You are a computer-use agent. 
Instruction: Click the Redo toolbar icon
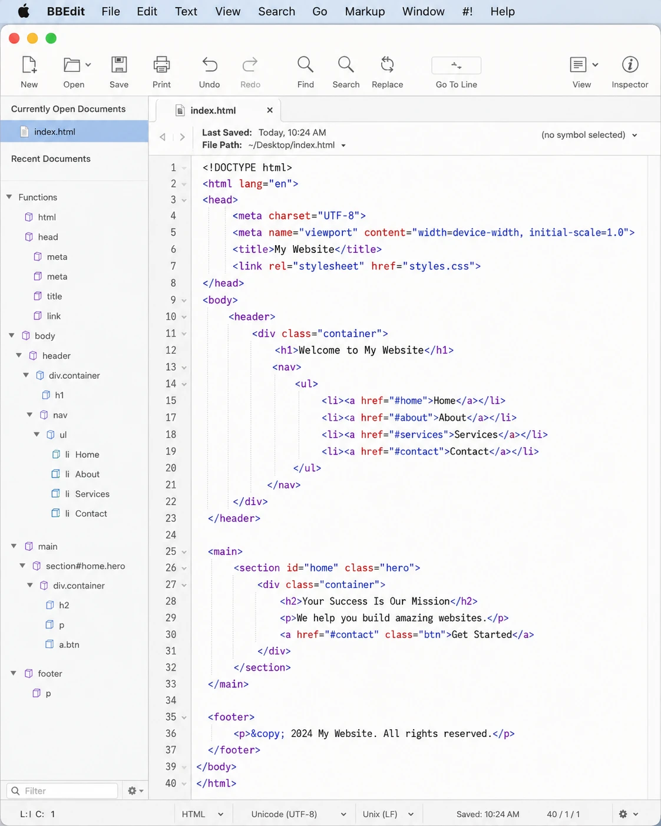click(x=250, y=64)
